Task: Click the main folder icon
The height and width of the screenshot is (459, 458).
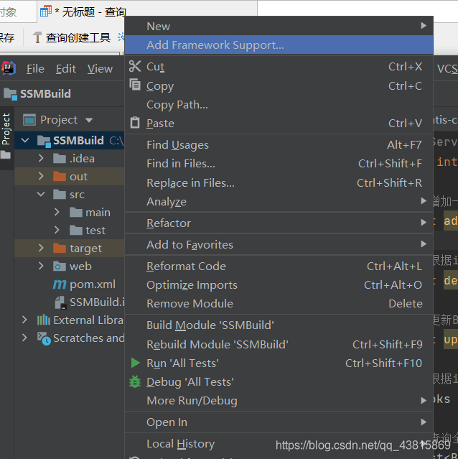Action: tap(76, 213)
